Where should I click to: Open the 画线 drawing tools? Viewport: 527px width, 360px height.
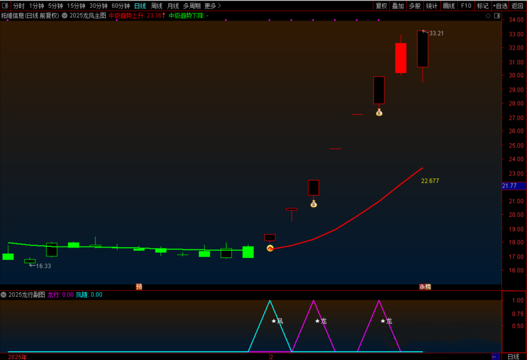(448, 6)
